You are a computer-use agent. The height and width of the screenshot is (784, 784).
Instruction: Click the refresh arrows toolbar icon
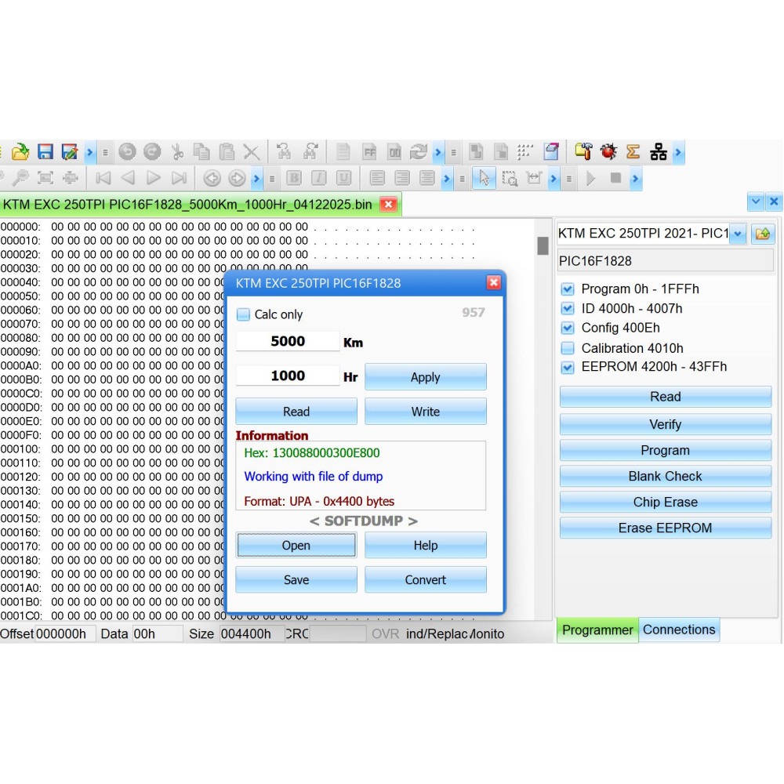point(419,151)
